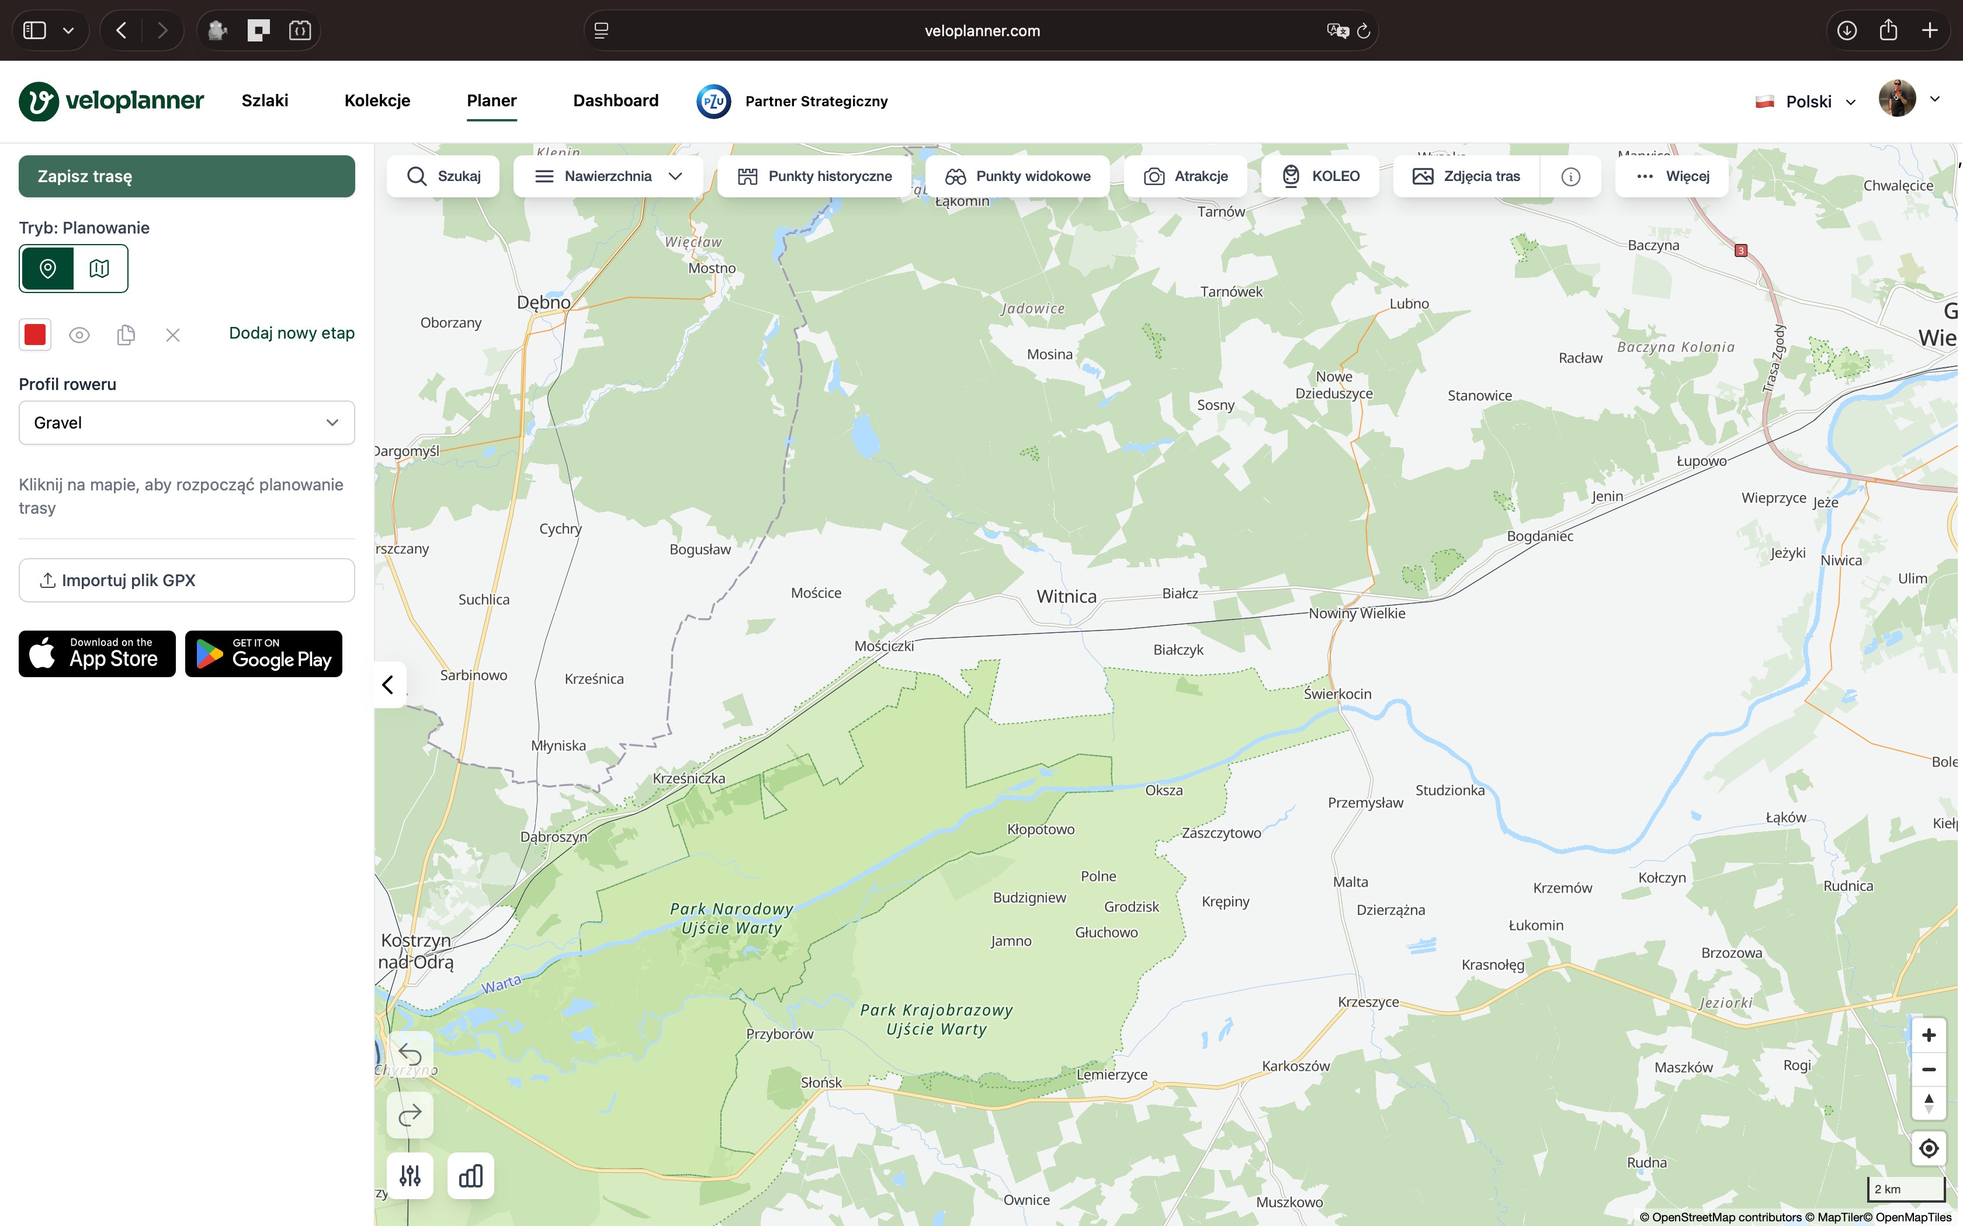Open the Nawierzchnia surface dropdown
This screenshot has width=1963, height=1226.
(x=608, y=176)
